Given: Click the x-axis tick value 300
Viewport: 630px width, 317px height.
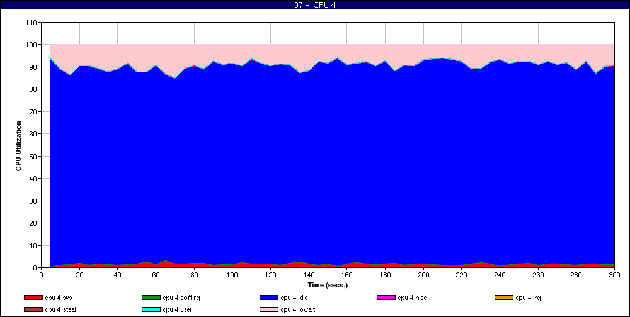Looking at the screenshot, I should [614, 275].
